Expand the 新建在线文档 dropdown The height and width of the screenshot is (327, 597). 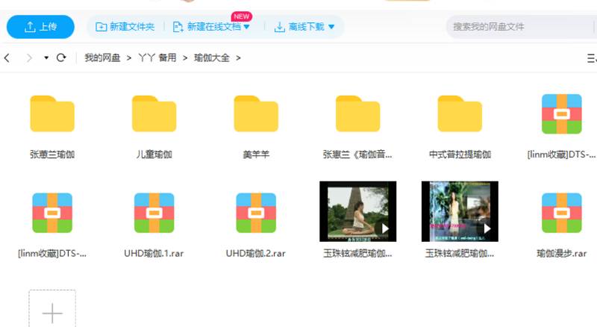(247, 27)
